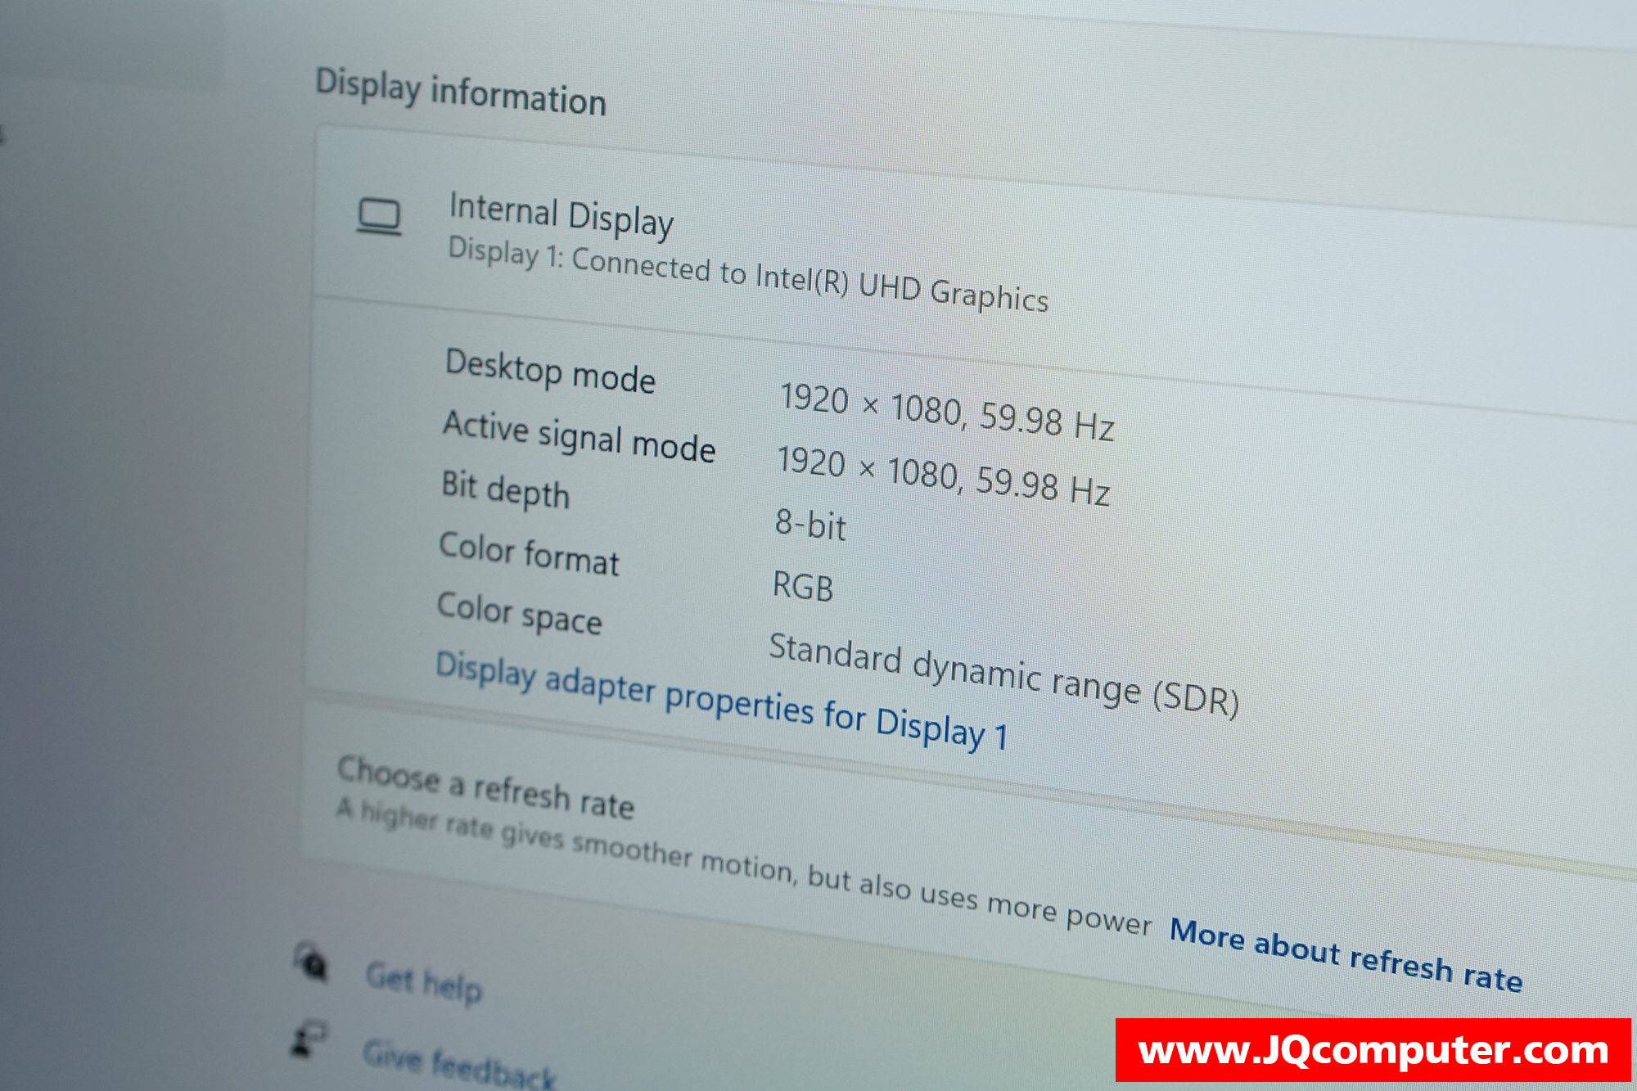Open the Give feedback link
The image size is (1637, 1091).
pos(459,1064)
